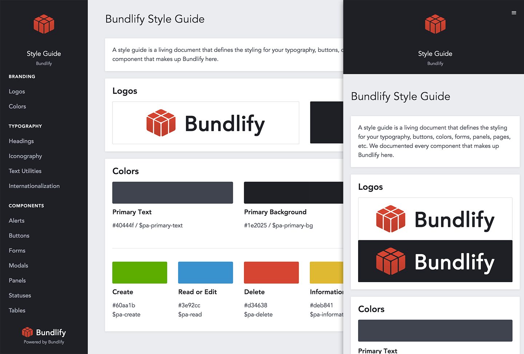Select the red Delete color swatch
This screenshot has width=524, height=354.
coord(271,272)
